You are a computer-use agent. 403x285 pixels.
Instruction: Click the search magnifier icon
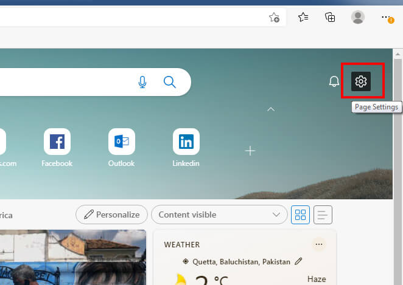tap(170, 82)
